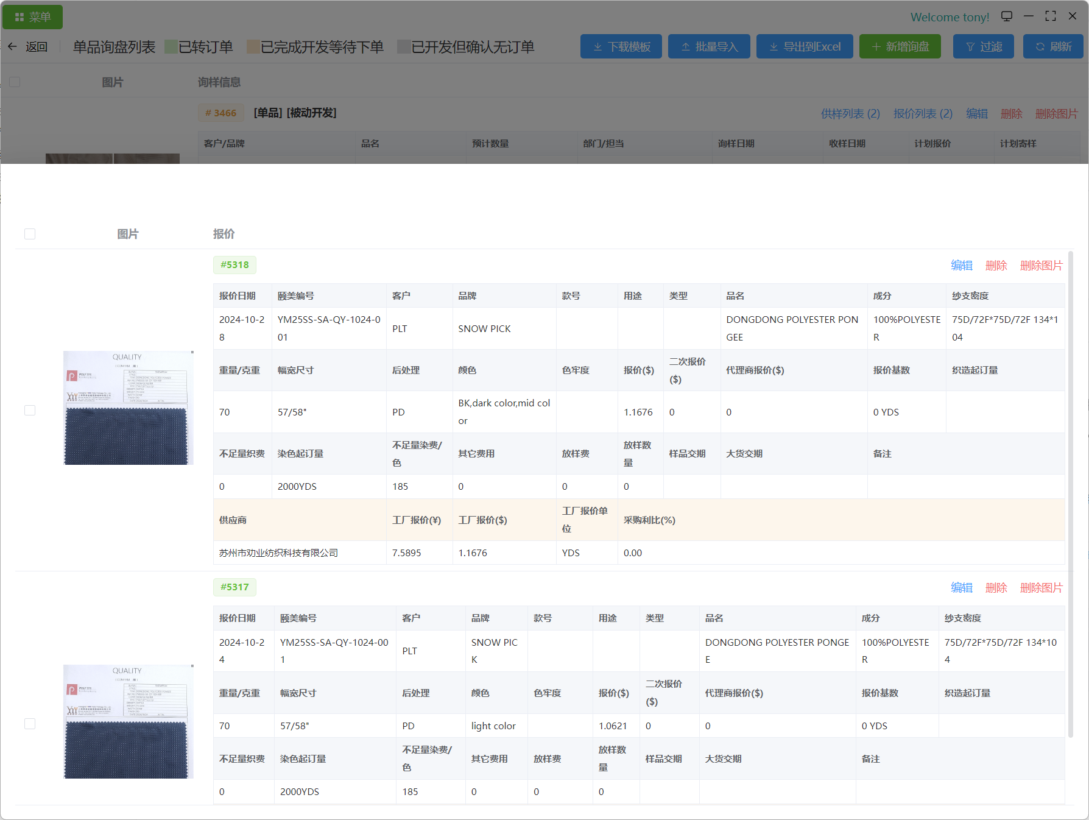The image size is (1089, 820).
Task: Click the 下载模板 download button
Action: pyautogui.click(x=621, y=47)
